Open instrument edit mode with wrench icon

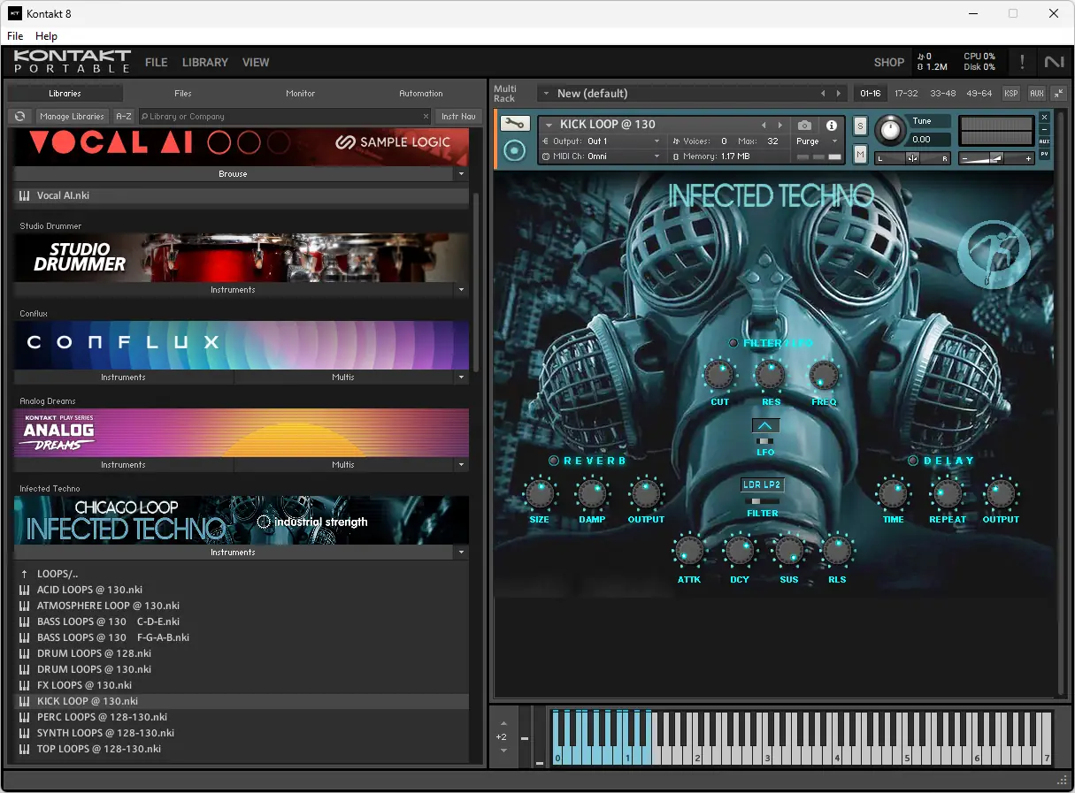click(x=515, y=125)
